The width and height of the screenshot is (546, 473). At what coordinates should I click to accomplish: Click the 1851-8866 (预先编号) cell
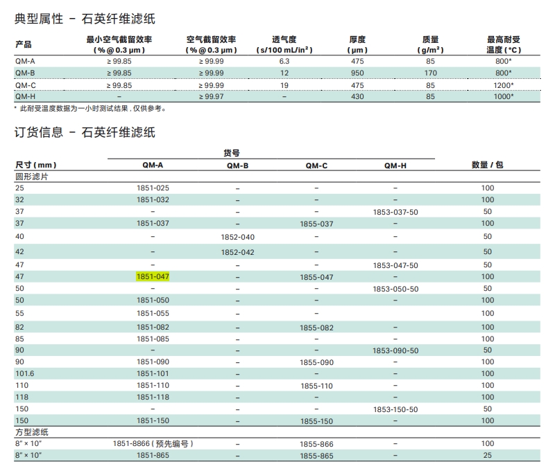click(x=153, y=443)
